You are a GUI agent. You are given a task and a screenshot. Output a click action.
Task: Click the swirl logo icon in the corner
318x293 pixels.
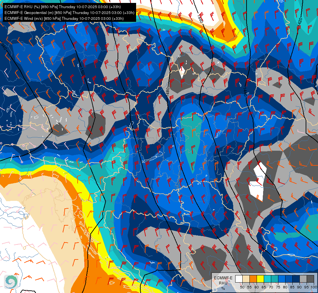click(x=11, y=282)
